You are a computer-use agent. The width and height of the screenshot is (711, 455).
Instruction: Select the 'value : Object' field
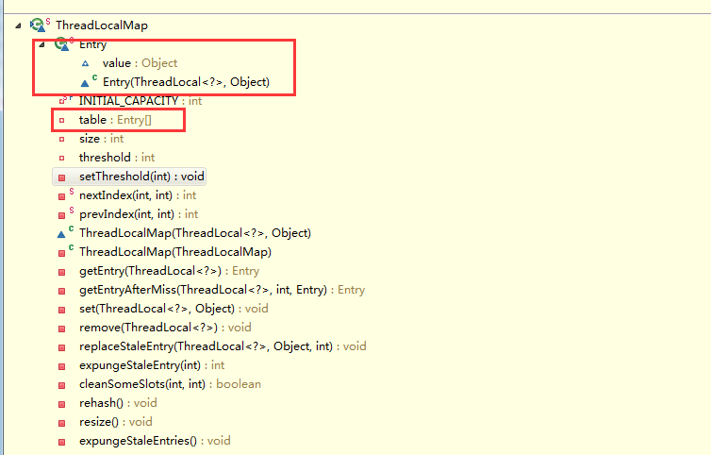pos(140,63)
